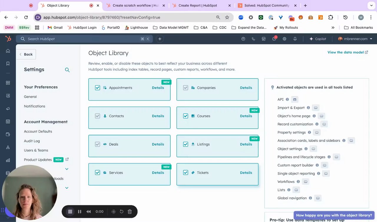Open the docs icon beside Custom report builder

tap(324, 165)
